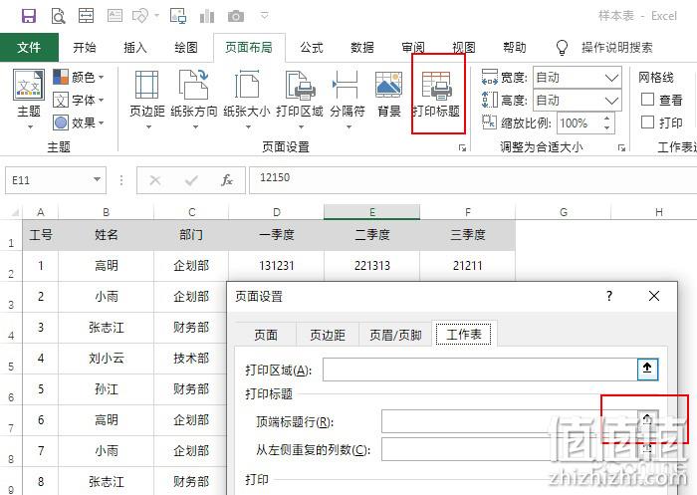The width and height of the screenshot is (697, 495).
Task: Select row 5 header
Action: (11, 359)
